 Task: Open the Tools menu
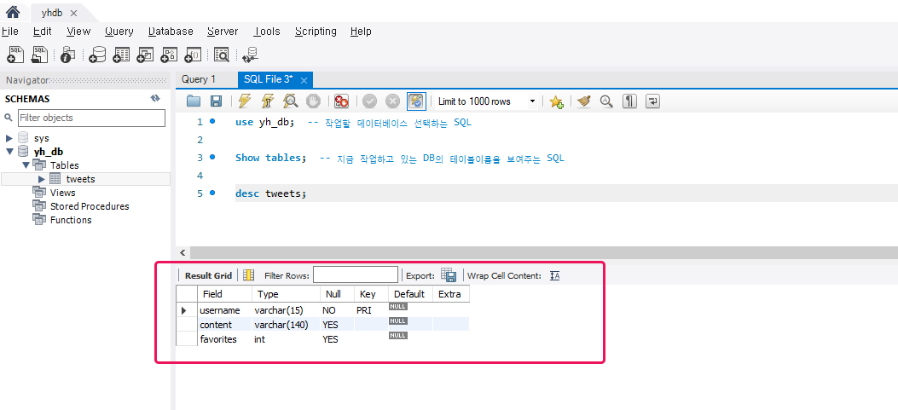(x=267, y=32)
